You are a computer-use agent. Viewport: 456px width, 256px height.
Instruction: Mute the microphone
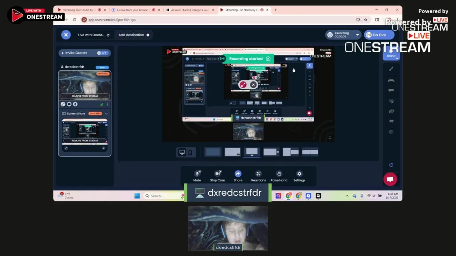[x=197, y=176]
